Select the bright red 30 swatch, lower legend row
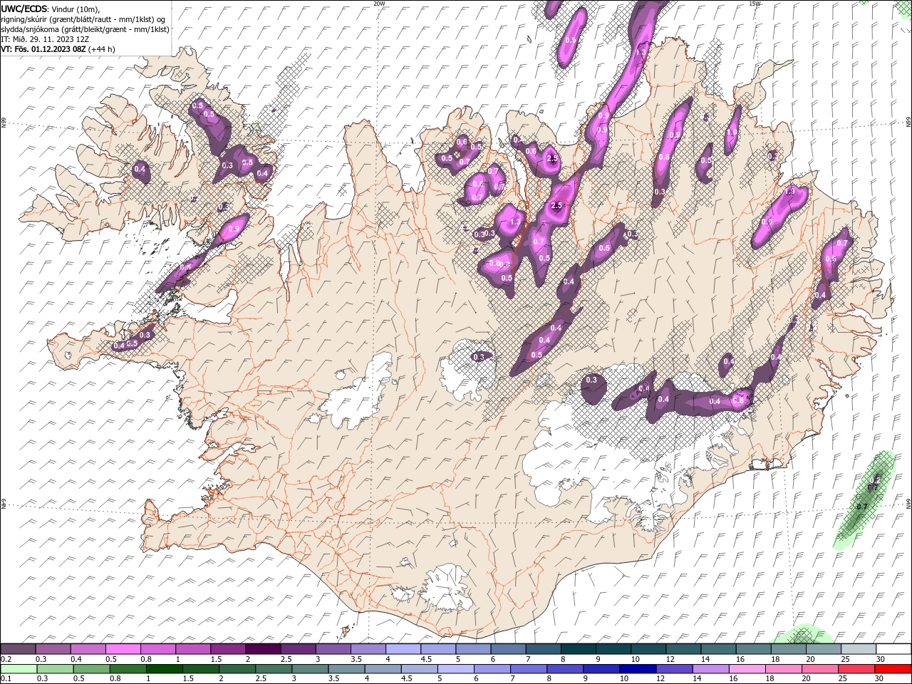 893,669
